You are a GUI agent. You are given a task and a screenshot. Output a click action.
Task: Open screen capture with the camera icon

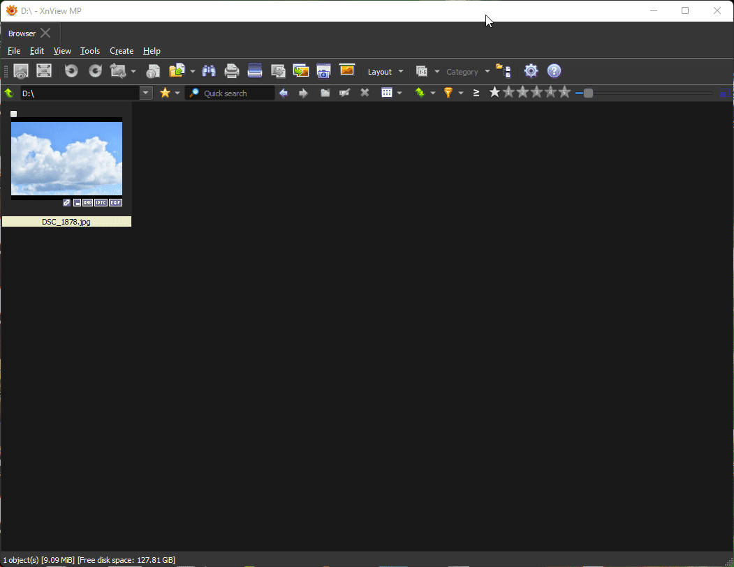(x=323, y=71)
